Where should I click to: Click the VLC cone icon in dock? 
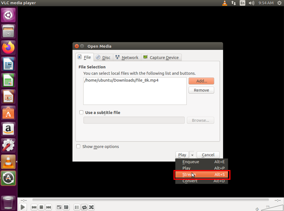click(x=8, y=162)
